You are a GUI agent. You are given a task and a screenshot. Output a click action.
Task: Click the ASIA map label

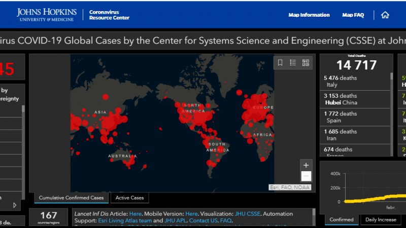coord(100,112)
